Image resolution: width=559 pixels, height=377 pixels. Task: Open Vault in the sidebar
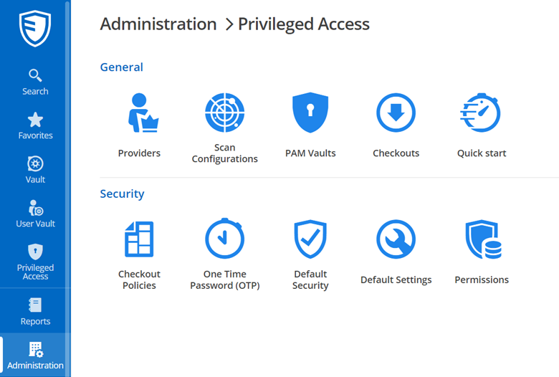tap(35, 170)
